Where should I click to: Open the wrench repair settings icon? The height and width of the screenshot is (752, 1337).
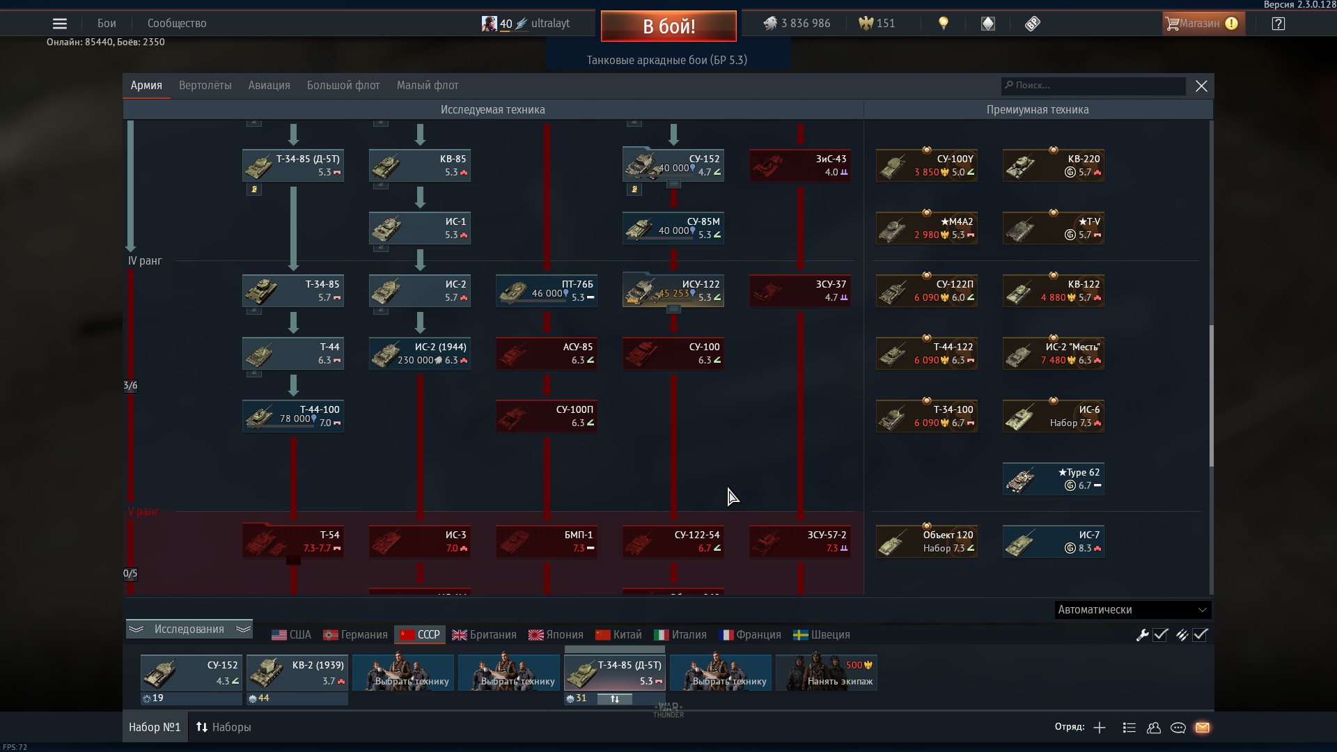(1142, 635)
